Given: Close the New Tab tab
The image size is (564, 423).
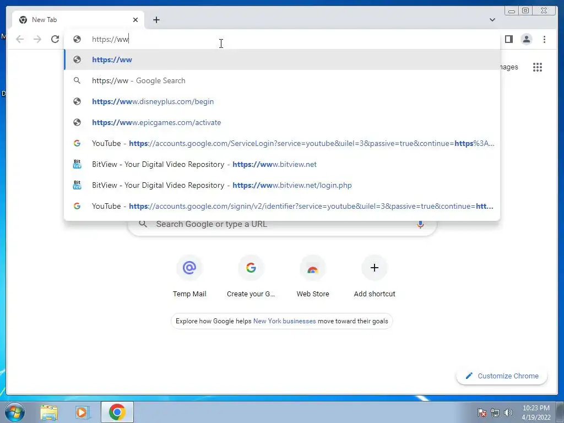Looking at the screenshot, I should [135, 20].
